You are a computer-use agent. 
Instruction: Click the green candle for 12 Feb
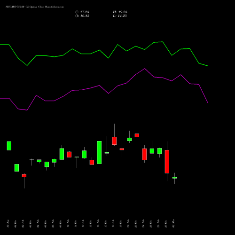pos(84,154)
